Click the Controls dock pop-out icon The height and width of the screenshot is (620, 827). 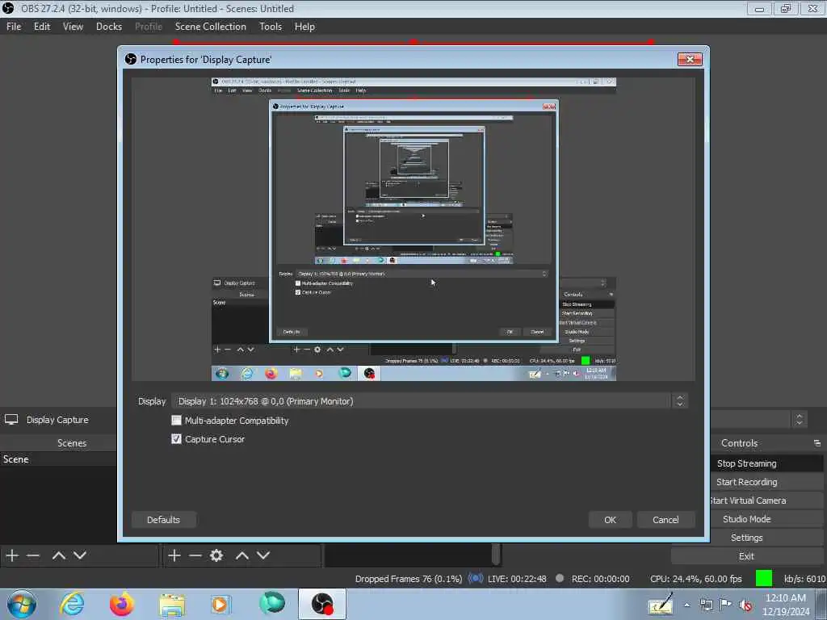click(x=817, y=443)
